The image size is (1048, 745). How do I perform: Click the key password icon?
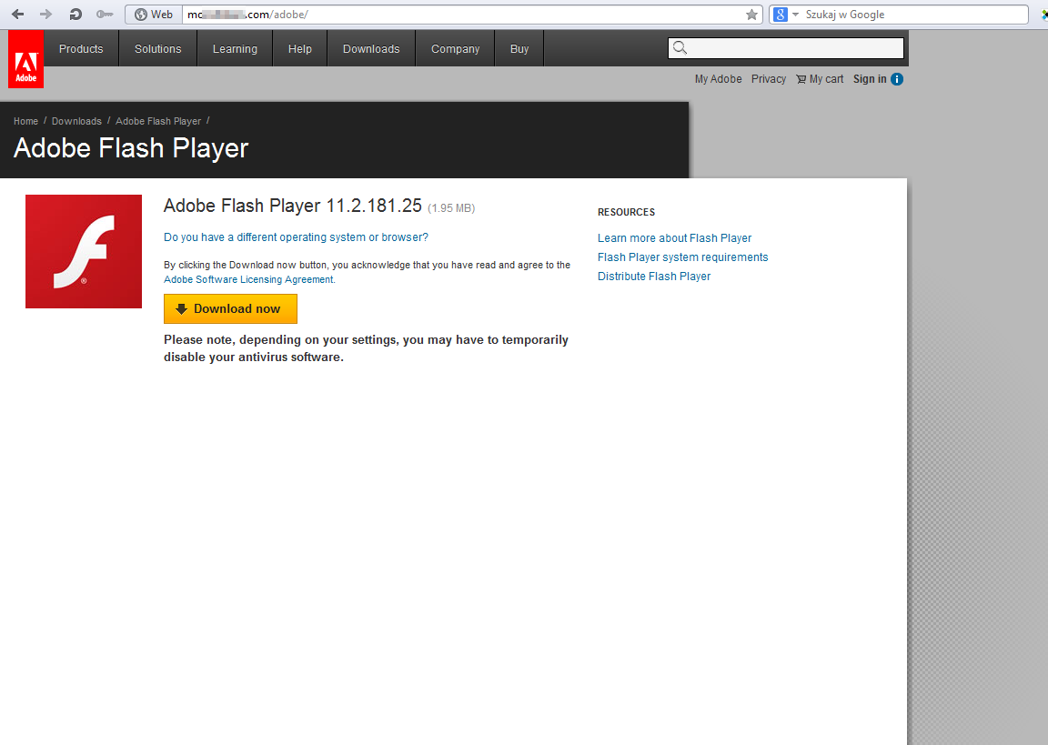pos(105,14)
